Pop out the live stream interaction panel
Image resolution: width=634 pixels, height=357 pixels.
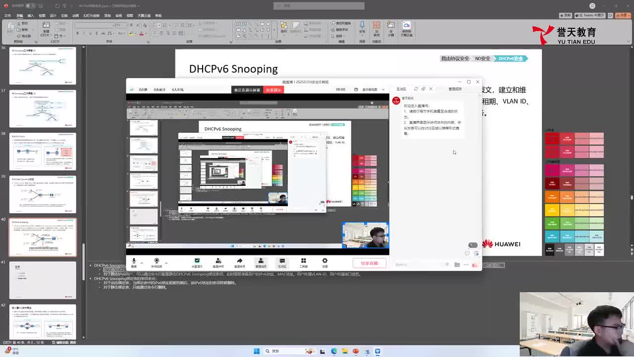[423, 89]
